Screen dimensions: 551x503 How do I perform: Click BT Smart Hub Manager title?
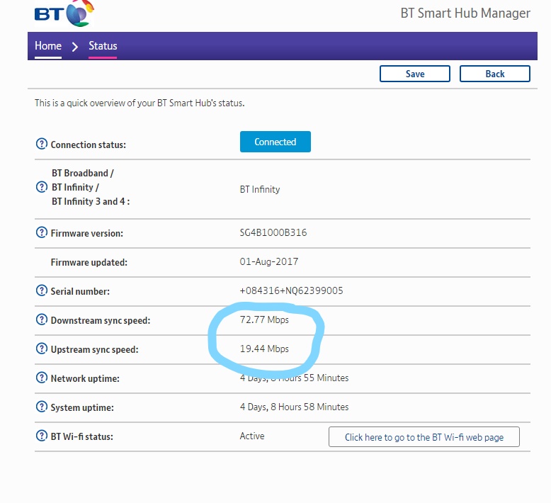465,13
